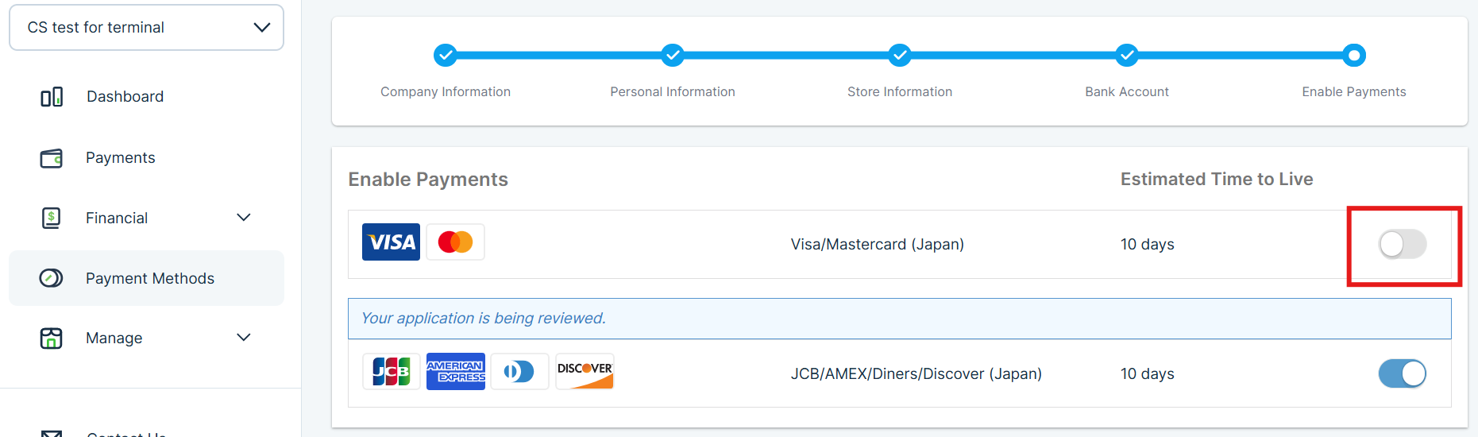Click the Store Information step label
The image size is (1478, 437).
[x=899, y=92]
